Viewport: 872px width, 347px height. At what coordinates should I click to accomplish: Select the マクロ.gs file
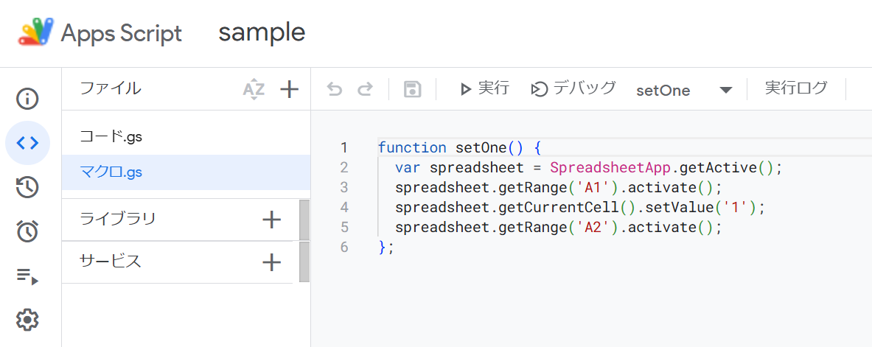111,172
